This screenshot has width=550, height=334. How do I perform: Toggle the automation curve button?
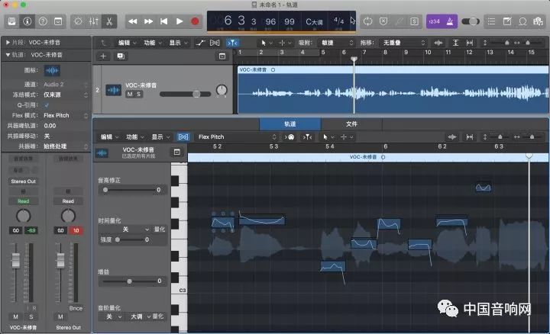pos(201,43)
